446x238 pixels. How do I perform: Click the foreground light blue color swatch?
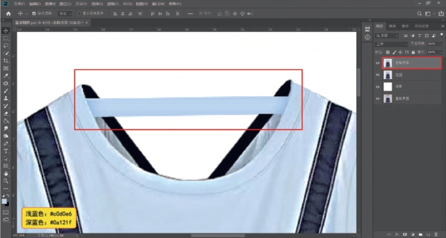(5, 201)
